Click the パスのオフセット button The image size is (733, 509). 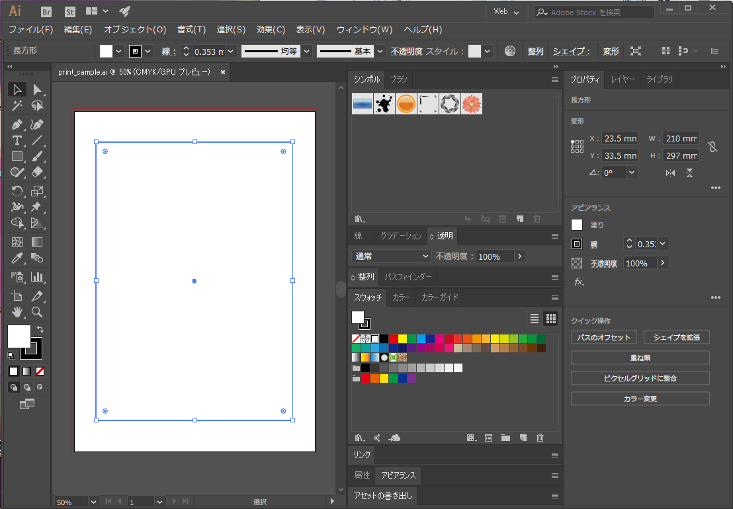tap(603, 337)
